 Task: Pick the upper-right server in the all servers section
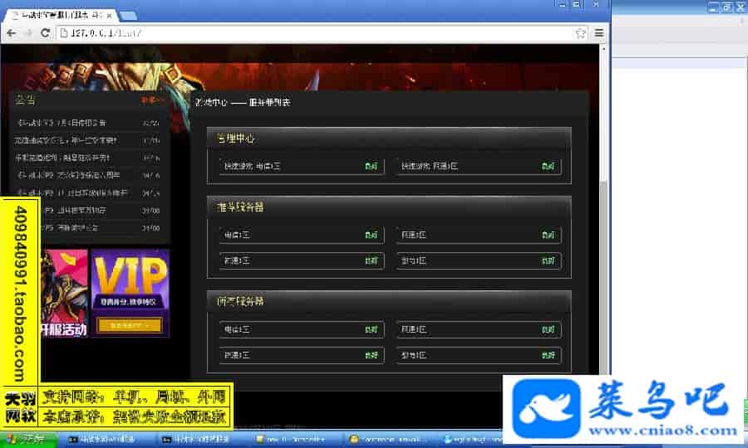(x=479, y=329)
